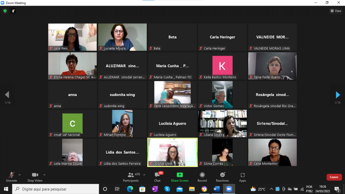345x194 pixels.
Task: Open audio options arrow next to Unmute
Action: 20,175
